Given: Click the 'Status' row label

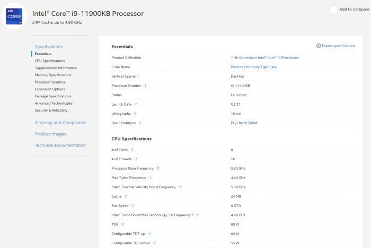Looking at the screenshot, I should [117, 95].
